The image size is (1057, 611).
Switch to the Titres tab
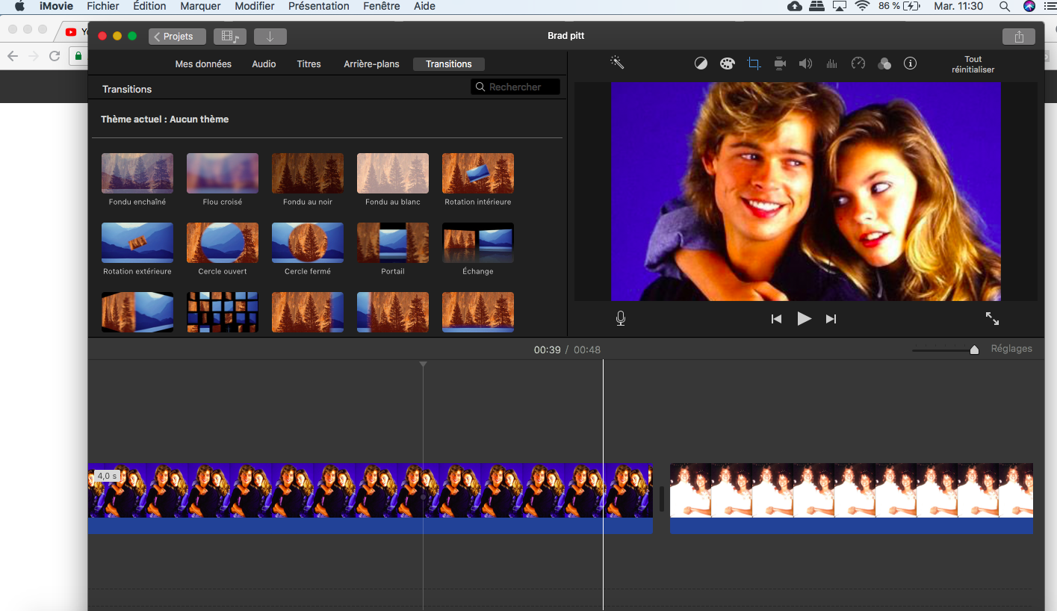coord(309,64)
